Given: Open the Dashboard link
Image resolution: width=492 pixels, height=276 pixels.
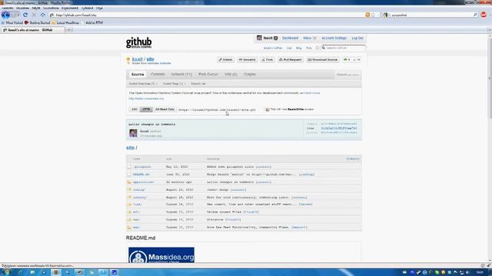Looking at the screenshot, I should tap(291, 38).
